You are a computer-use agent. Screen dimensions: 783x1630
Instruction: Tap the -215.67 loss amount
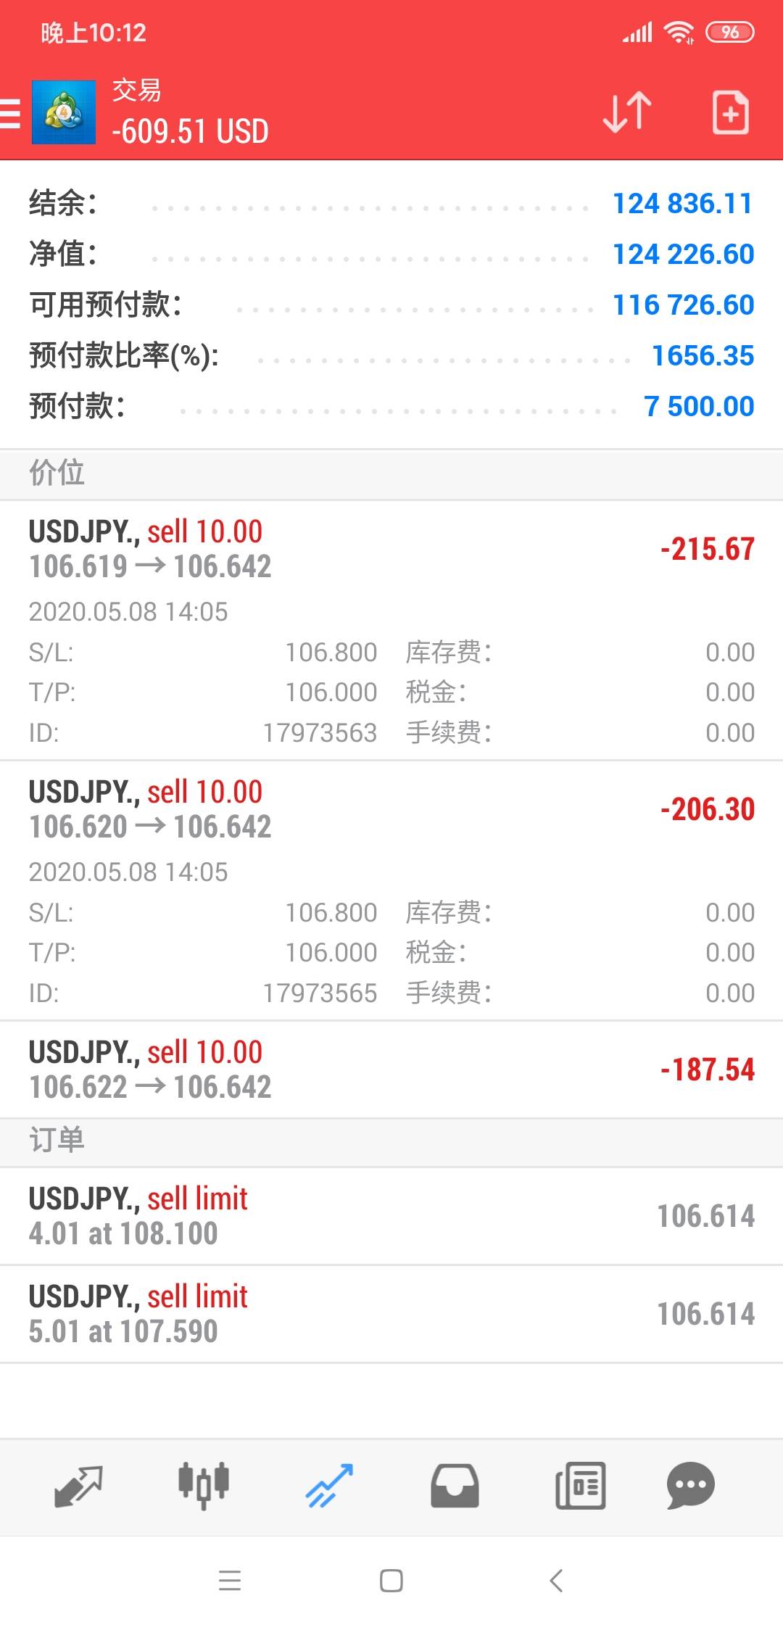point(707,550)
